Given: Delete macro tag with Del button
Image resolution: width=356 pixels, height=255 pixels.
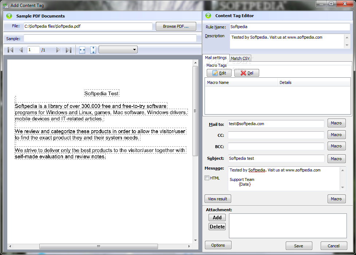Looking at the screenshot, I should (247, 73).
